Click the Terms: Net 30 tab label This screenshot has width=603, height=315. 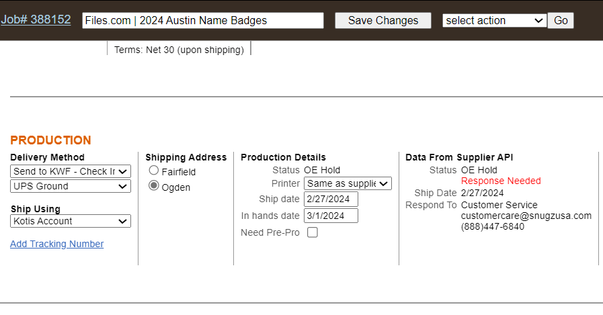coord(179,50)
